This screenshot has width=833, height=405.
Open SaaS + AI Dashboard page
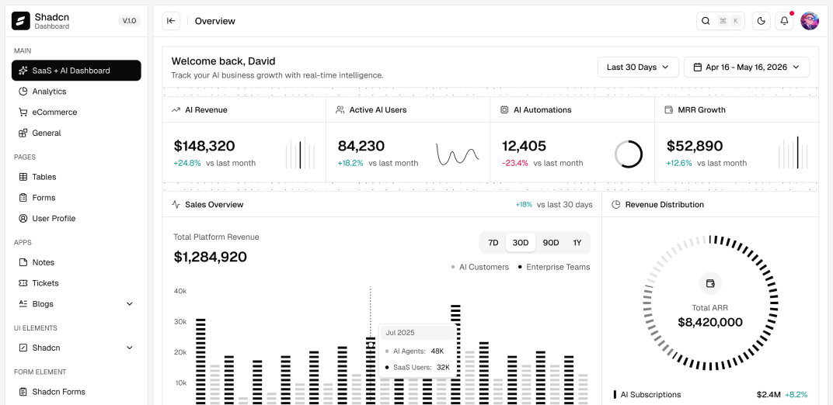tap(76, 71)
